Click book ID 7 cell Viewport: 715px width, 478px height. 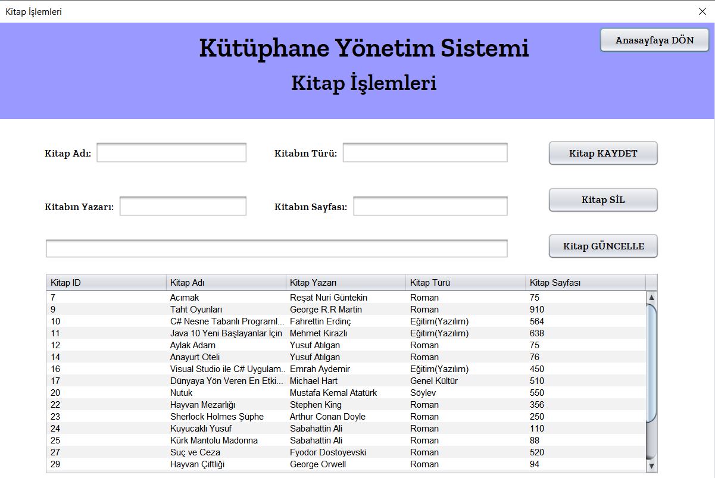tap(106, 298)
